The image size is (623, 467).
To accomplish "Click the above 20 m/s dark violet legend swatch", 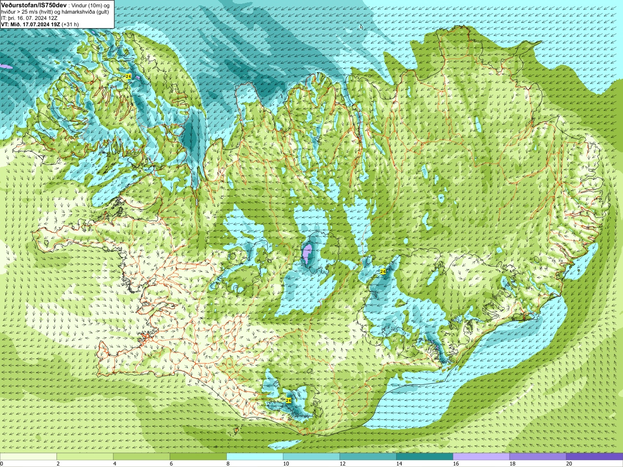I will coord(594,457).
